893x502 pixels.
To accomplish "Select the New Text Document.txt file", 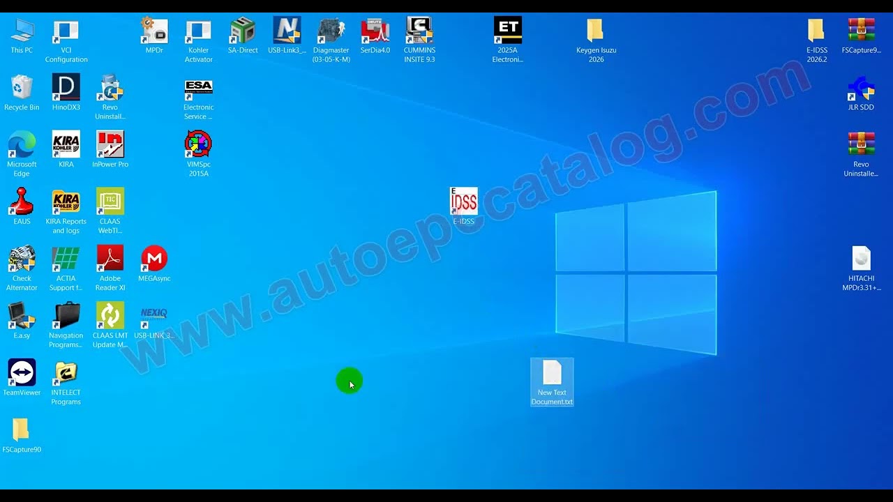I will (552, 382).
